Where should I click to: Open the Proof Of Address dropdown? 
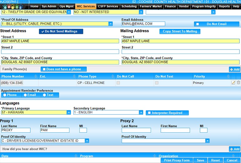[x=111, y=24]
